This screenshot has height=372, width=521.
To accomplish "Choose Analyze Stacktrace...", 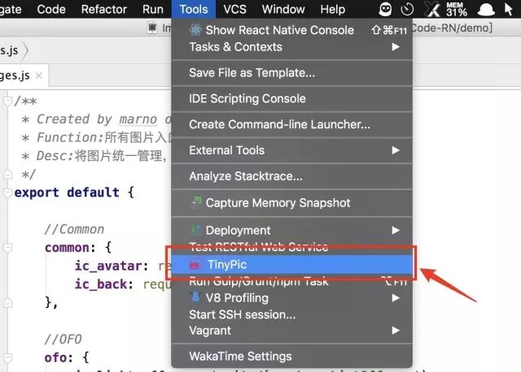I will point(291,176).
